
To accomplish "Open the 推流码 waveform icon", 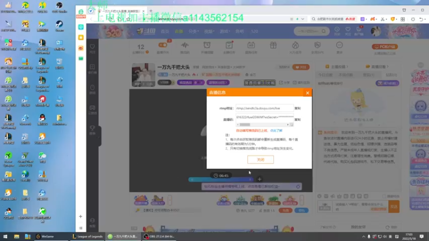I will point(184,46).
